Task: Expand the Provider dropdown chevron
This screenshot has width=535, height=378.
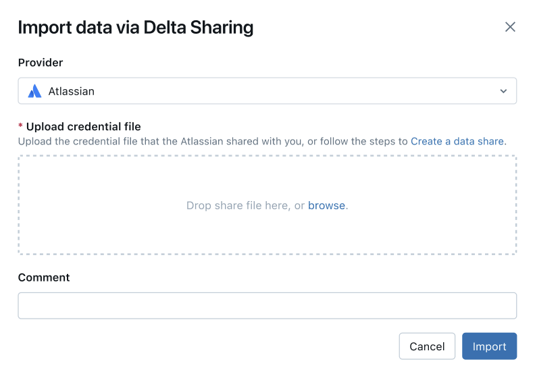Action: click(503, 91)
